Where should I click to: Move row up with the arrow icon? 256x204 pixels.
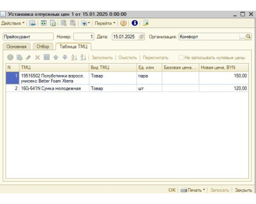pyautogui.click(x=56, y=58)
